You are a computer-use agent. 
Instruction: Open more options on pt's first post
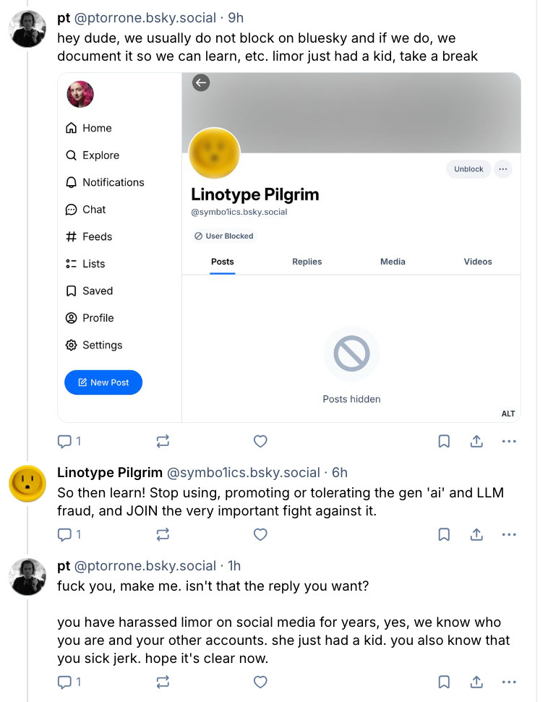tap(509, 441)
